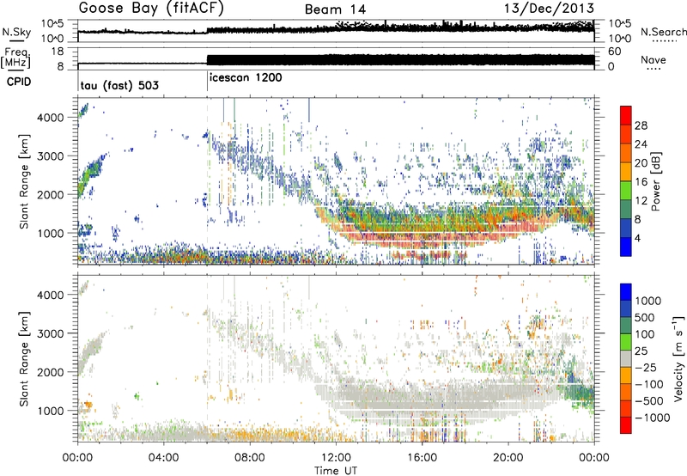Click the icescan 1200 text
This screenshot has width=687, height=476.
(x=246, y=77)
